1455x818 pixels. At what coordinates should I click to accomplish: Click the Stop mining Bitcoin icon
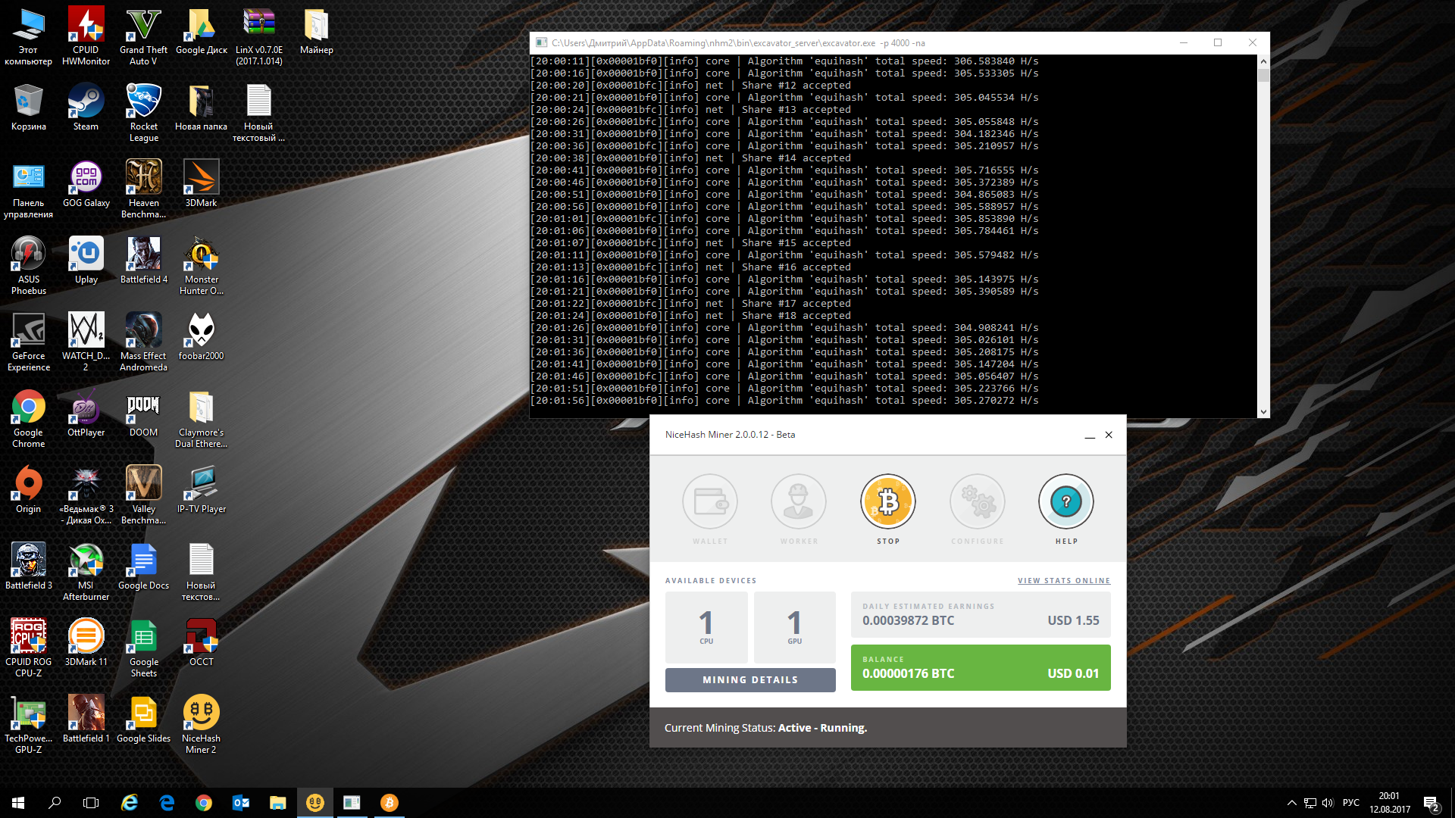click(887, 501)
